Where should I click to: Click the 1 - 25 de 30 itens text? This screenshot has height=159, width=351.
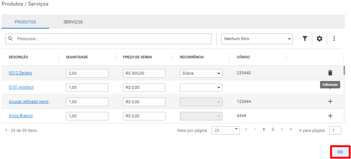[x=21, y=130]
